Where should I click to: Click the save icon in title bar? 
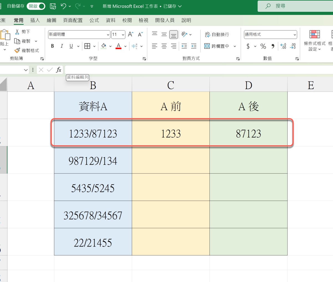click(x=53, y=6)
